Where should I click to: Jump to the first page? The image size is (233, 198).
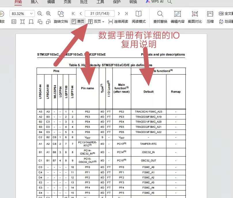pyautogui.click(x=73, y=14)
